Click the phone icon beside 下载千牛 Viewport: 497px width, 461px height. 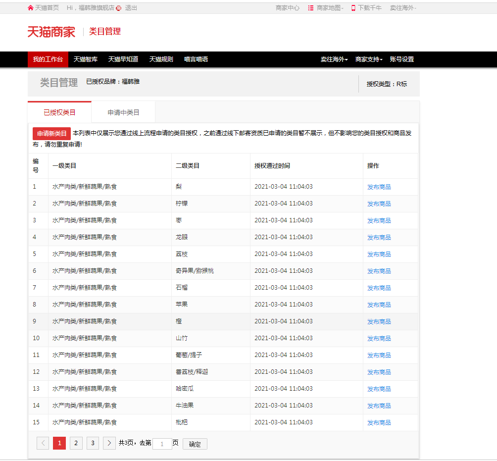(x=353, y=8)
